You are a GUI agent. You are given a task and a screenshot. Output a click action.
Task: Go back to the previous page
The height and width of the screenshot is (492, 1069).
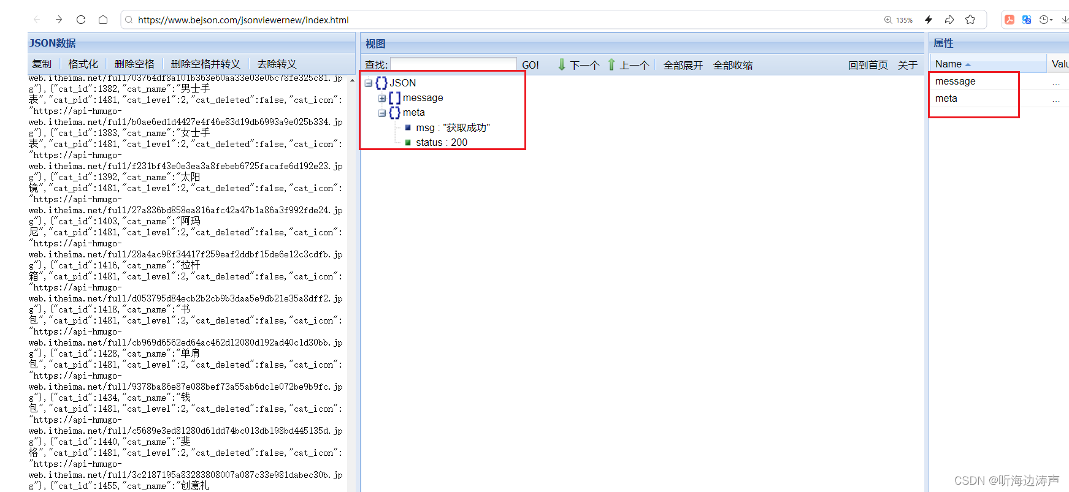point(37,20)
